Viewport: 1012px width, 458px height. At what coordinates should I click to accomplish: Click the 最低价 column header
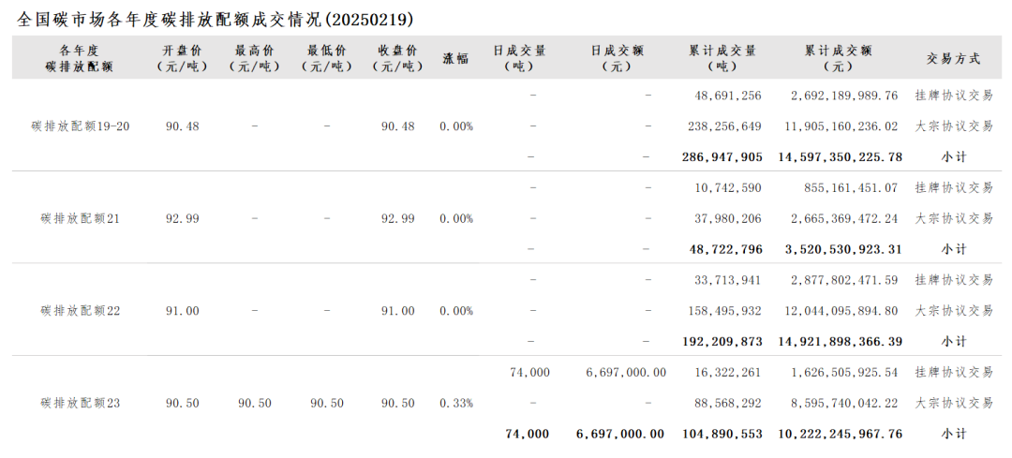[326, 58]
